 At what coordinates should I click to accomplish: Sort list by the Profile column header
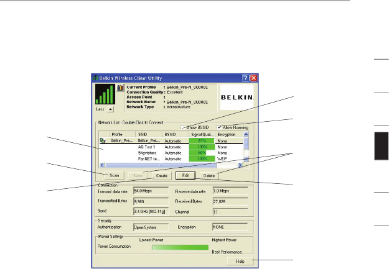click(x=123, y=134)
